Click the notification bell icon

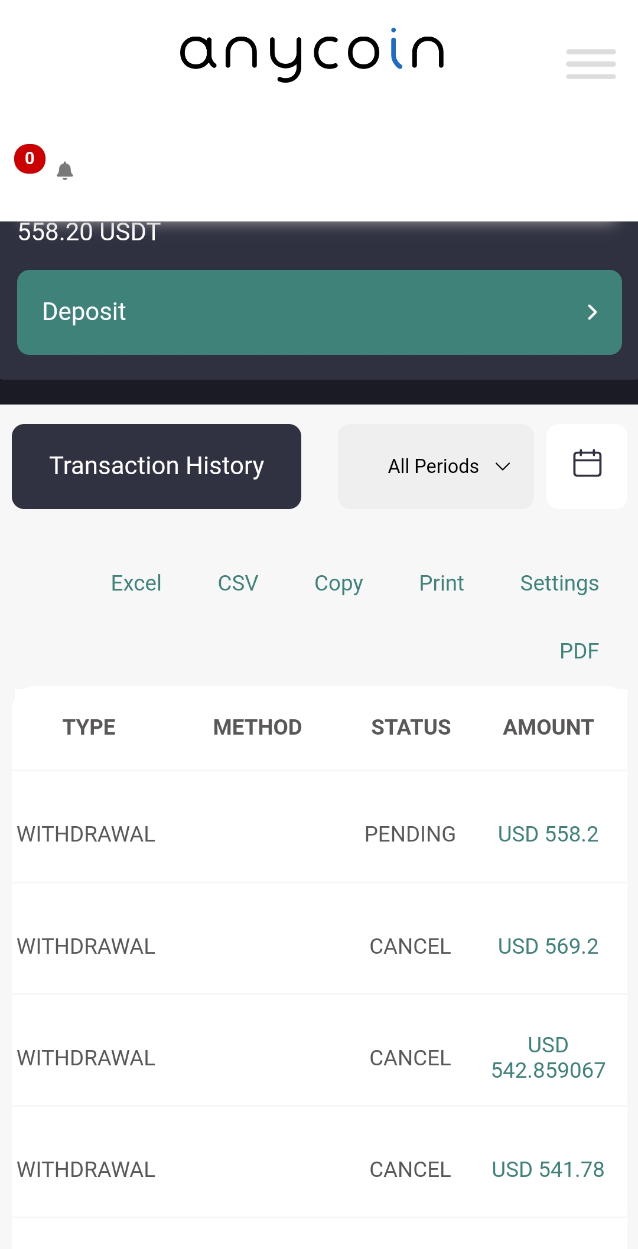[x=65, y=171]
